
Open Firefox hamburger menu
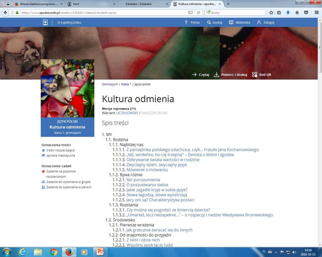(317, 13)
